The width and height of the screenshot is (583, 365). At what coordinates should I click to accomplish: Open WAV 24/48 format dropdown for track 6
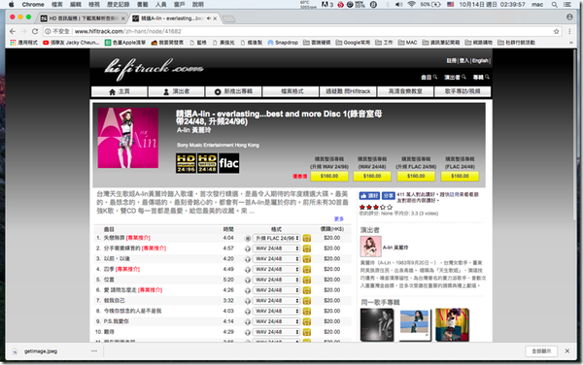click(x=276, y=290)
